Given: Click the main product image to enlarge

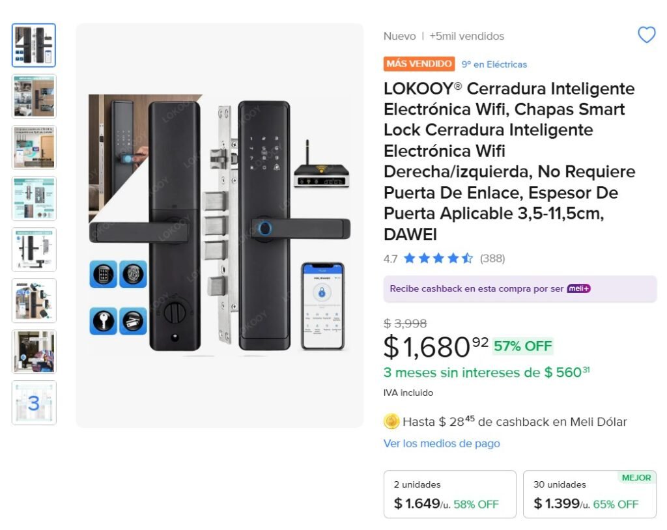Looking at the screenshot, I should coord(220,225).
